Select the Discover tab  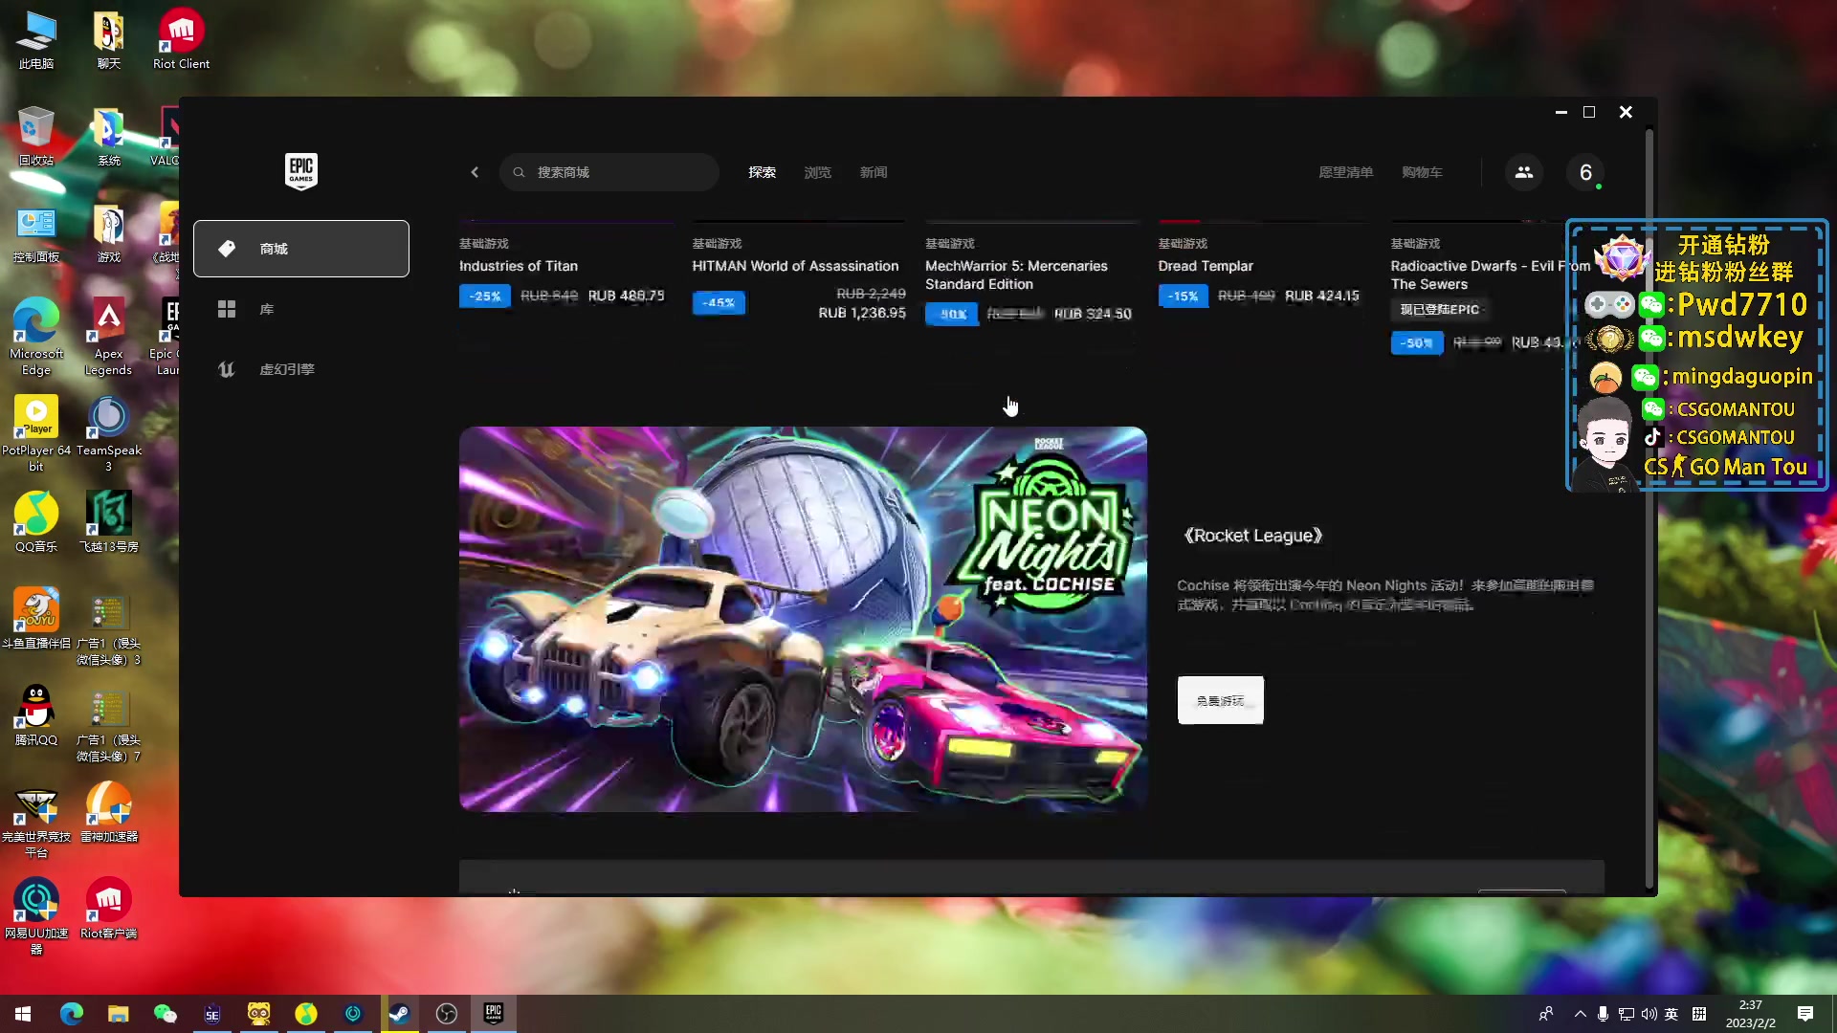click(x=762, y=172)
